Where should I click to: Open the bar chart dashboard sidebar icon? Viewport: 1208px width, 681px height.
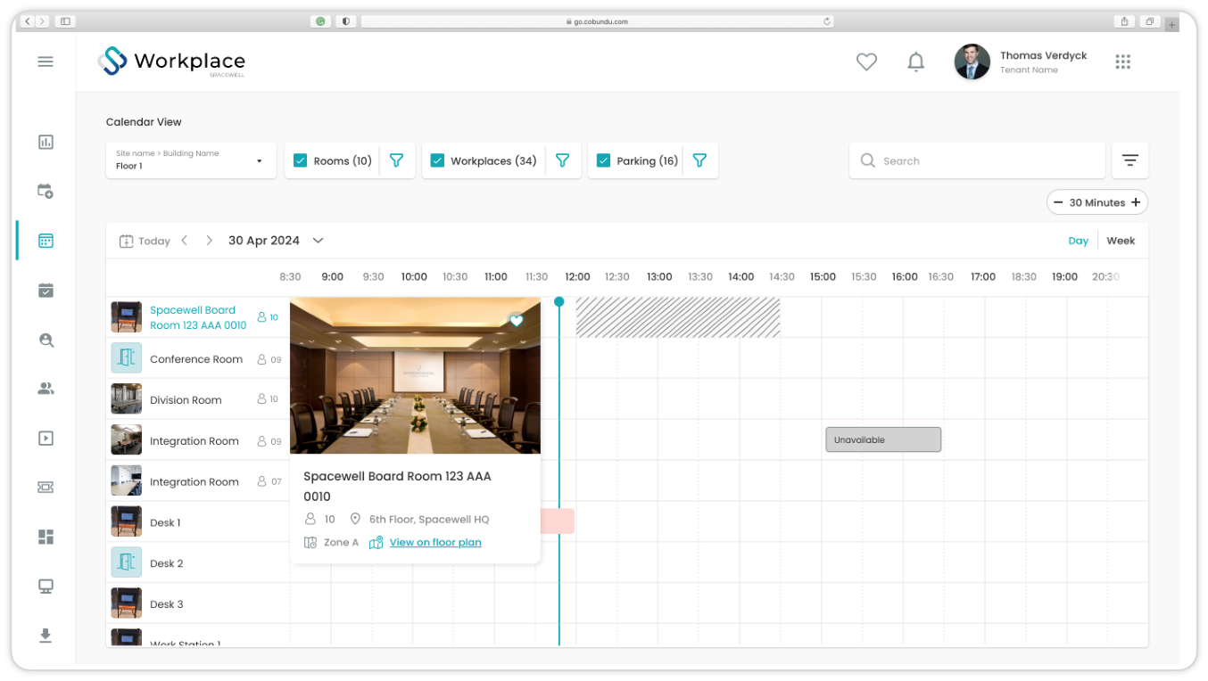[46, 142]
